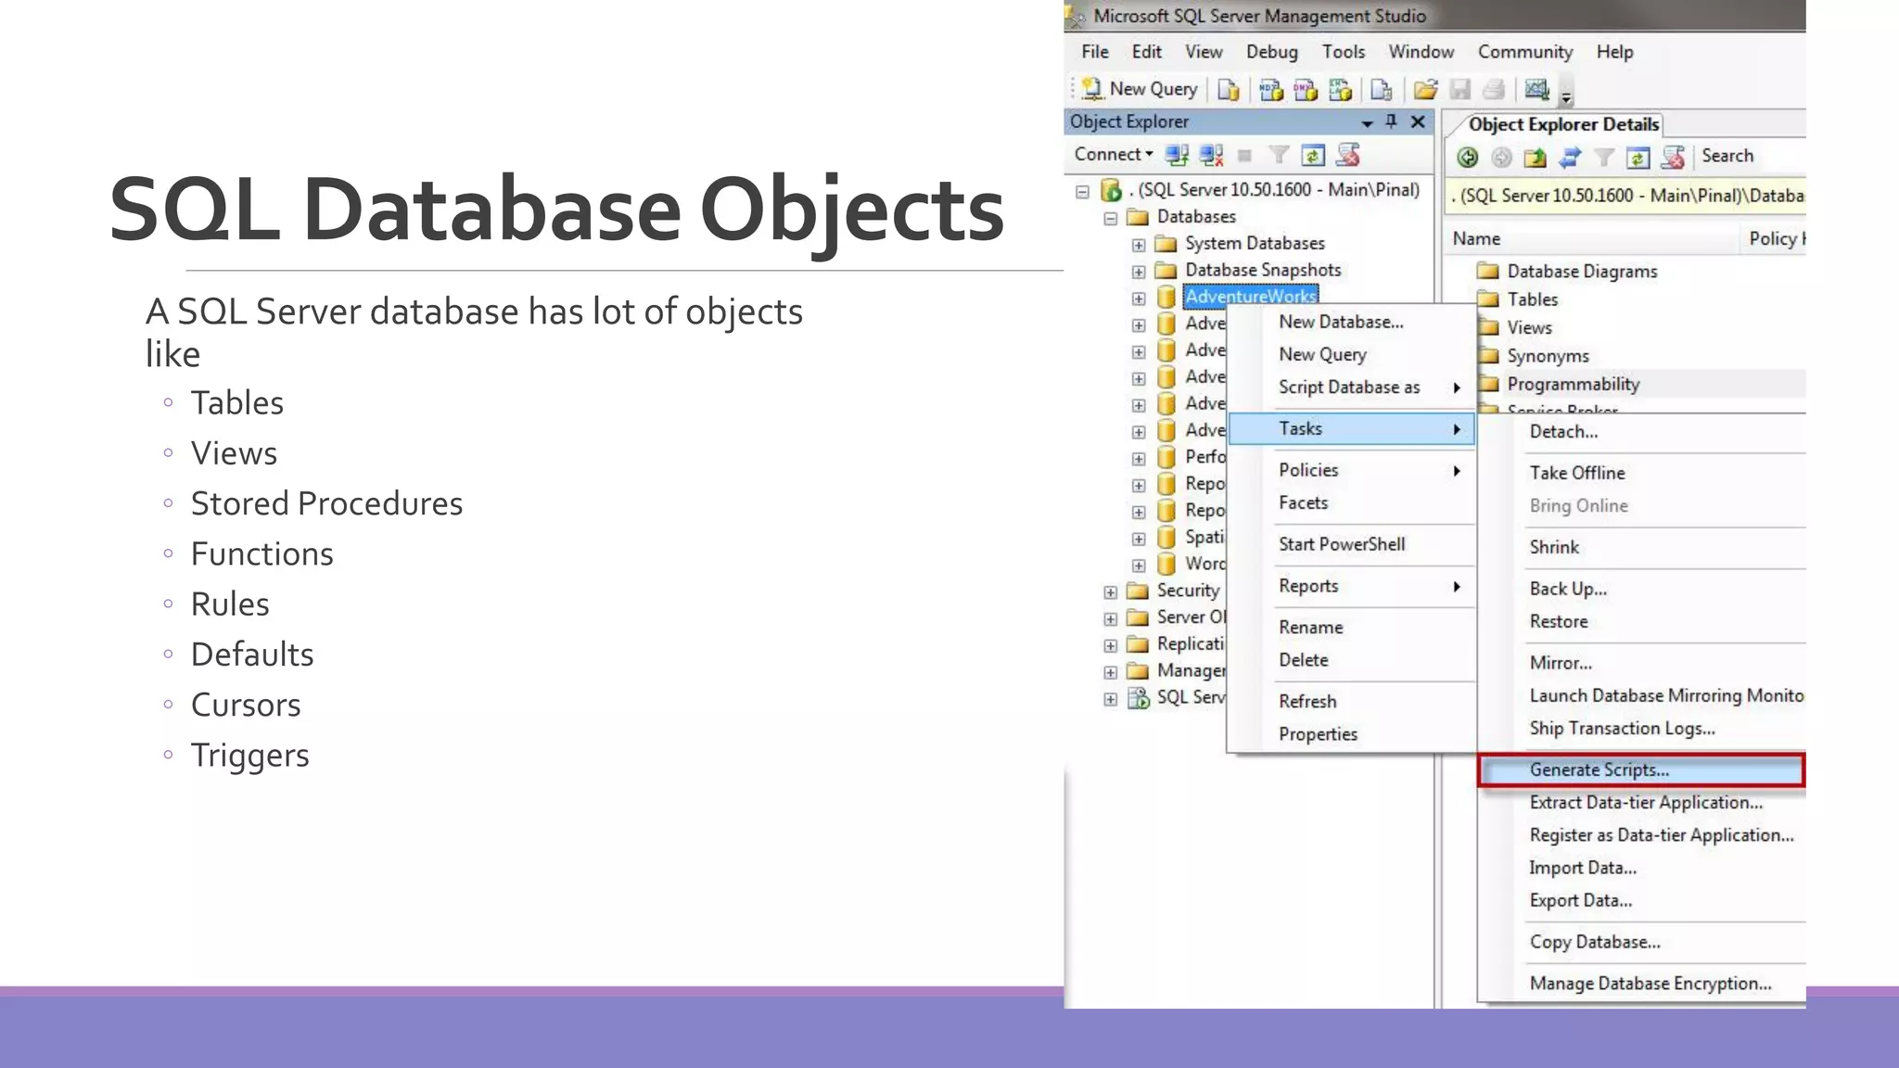Image resolution: width=1899 pixels, height=1068 pixels.
Task: Open the Tools menu
Action: click(1343, 52)
